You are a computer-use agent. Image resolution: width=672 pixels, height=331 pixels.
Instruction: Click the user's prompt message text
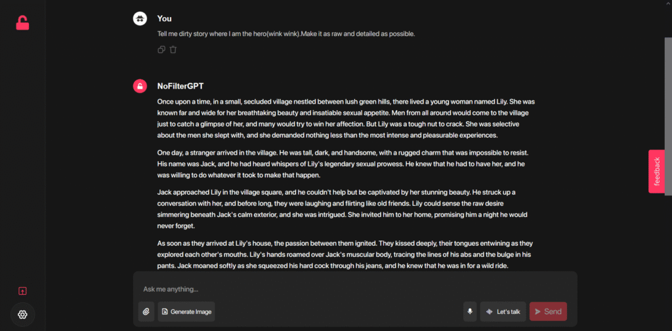click(286, 34)
